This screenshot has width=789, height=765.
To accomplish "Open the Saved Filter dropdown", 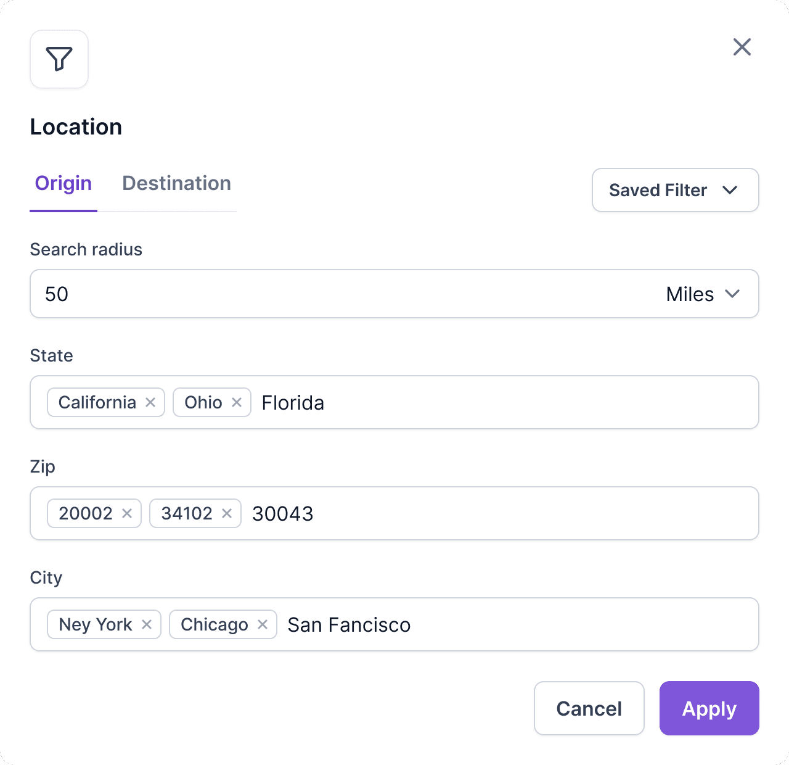I will point(675,190).
